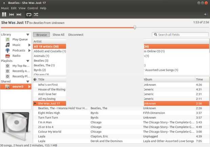Toggle repeat playback mode
Viewport: 210px width, 147px height.
[x=29, y=14]
